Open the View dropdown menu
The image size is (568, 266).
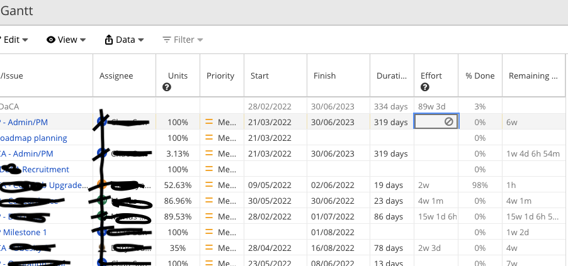66,40
